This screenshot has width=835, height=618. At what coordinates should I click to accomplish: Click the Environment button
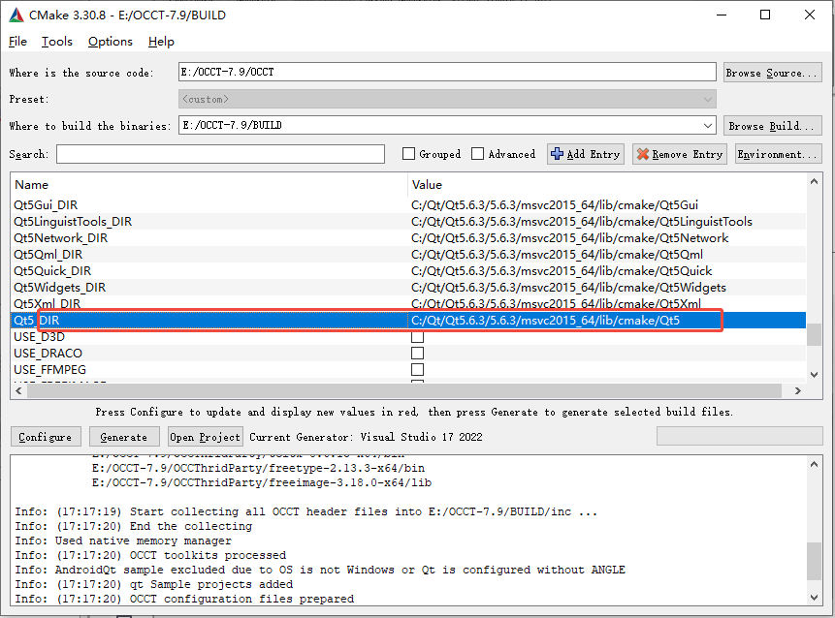point(778,154)
